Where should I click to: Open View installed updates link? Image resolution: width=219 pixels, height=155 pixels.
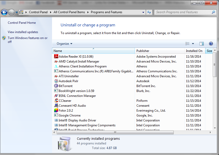pos(23,32)
